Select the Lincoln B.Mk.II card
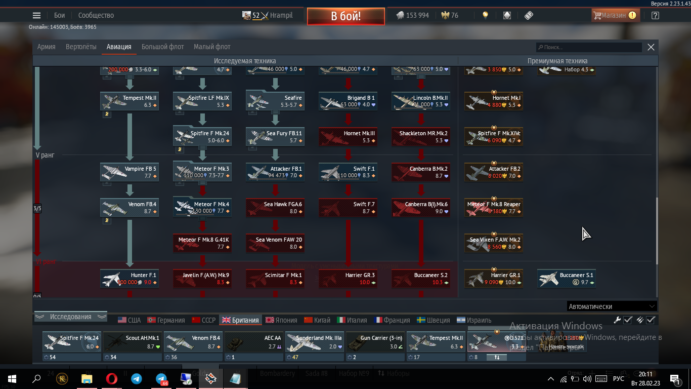This screenshot has width=691, height=389. (x=421, y=101)
